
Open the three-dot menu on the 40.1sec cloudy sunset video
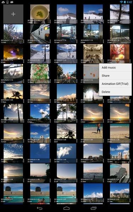coord(50,101)
